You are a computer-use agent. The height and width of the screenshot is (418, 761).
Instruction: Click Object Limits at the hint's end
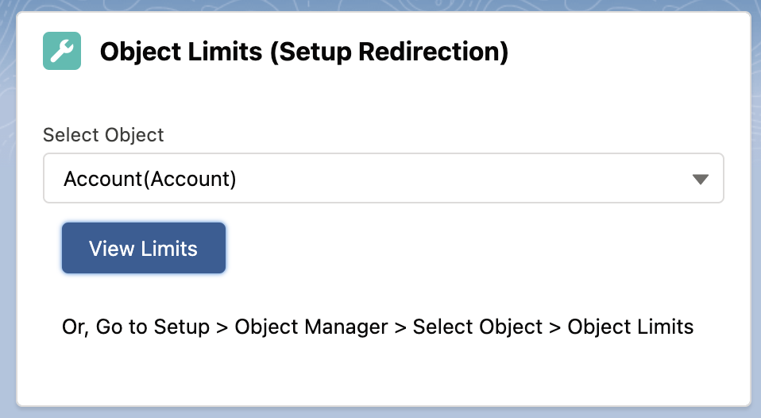point(631,327)
